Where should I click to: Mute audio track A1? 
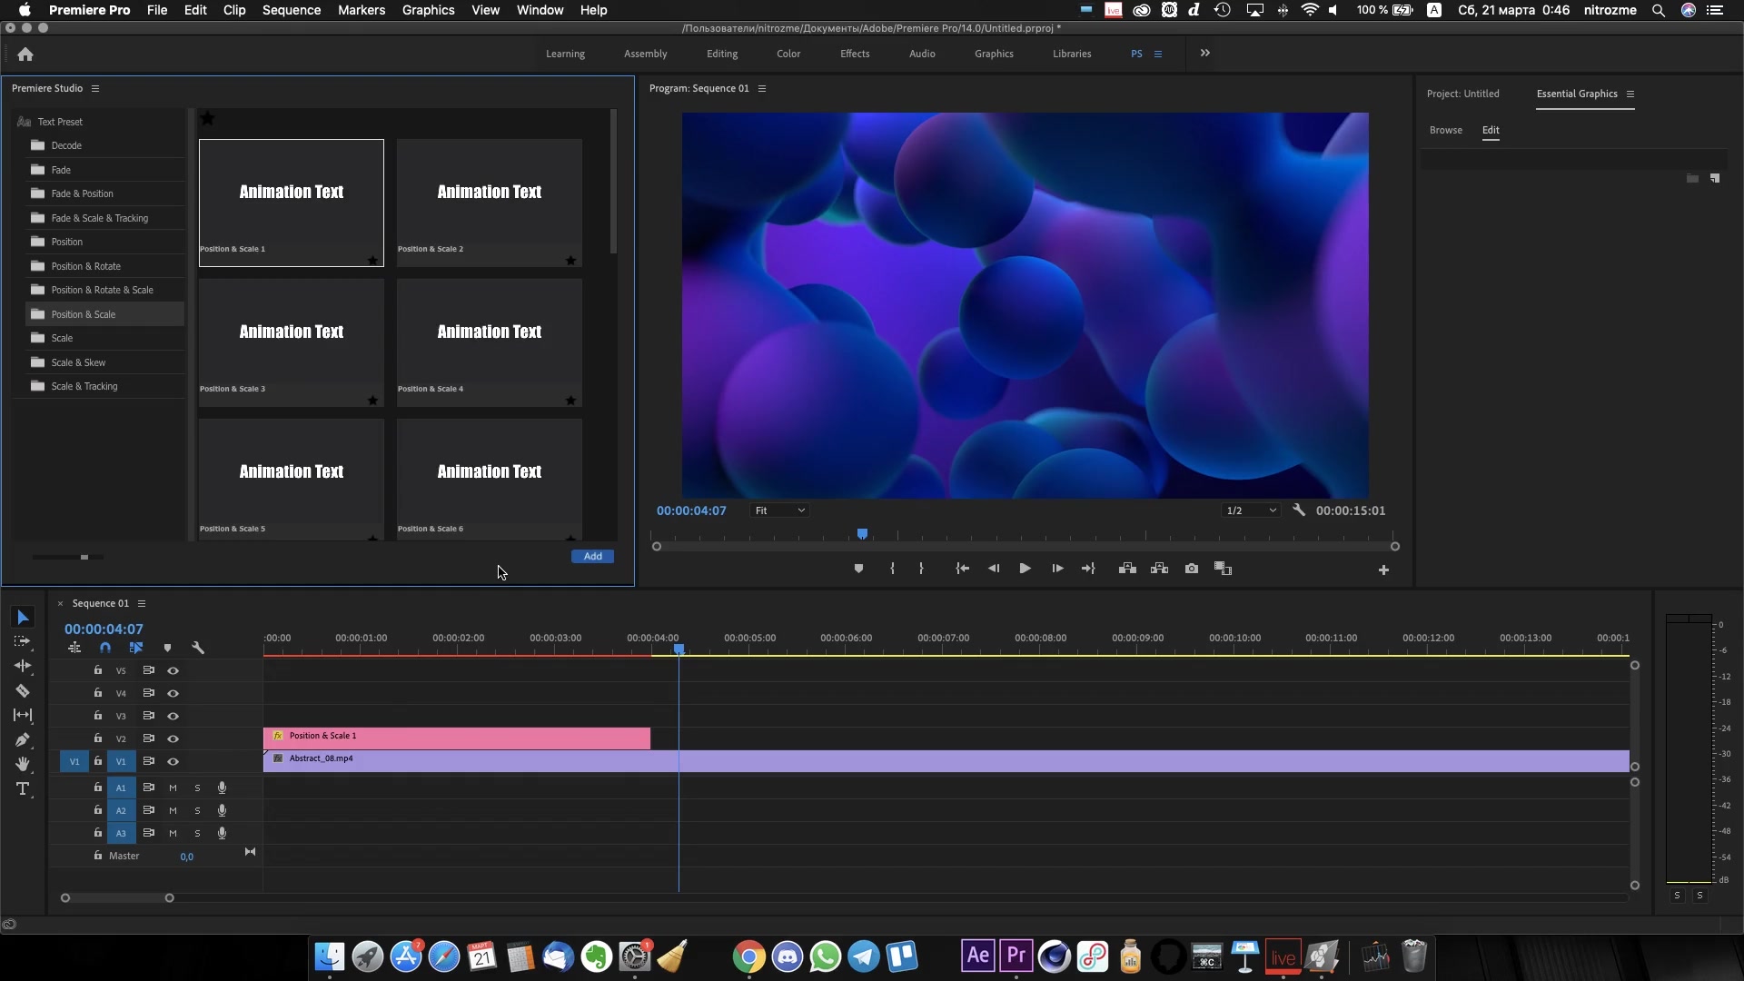[173, 788]
